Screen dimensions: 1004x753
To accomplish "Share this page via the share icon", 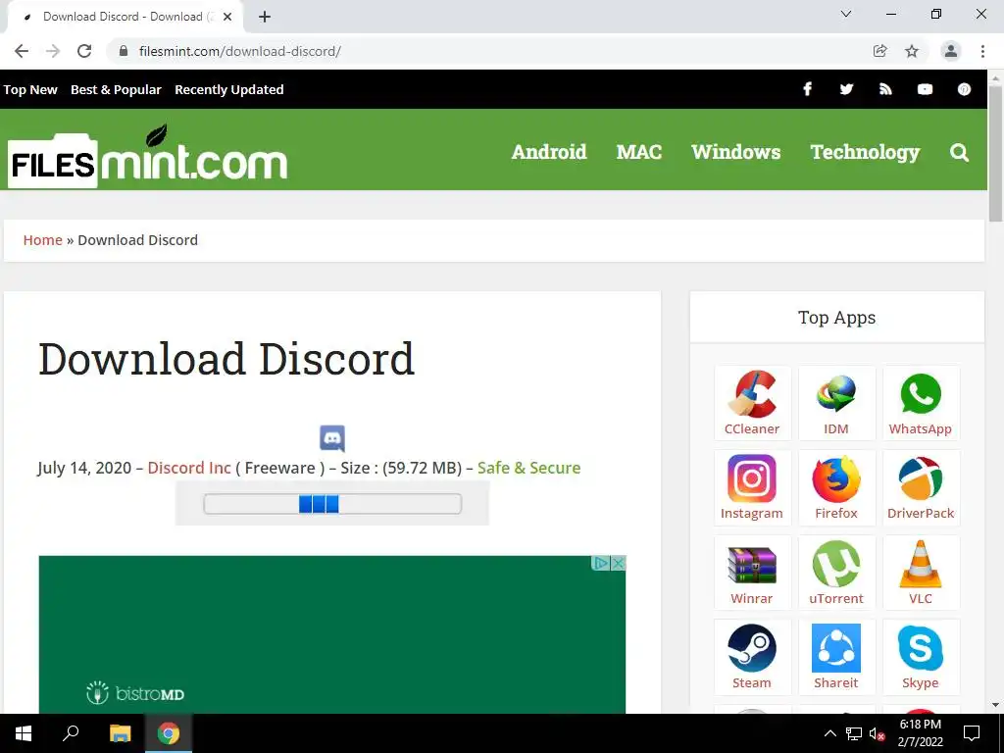I will (x=880, y=51).
